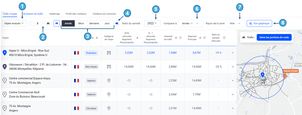Click the help icon beside Segment Principal header
Screen dimensions: 302x115
pyautogui.click(x=204, y=38)
